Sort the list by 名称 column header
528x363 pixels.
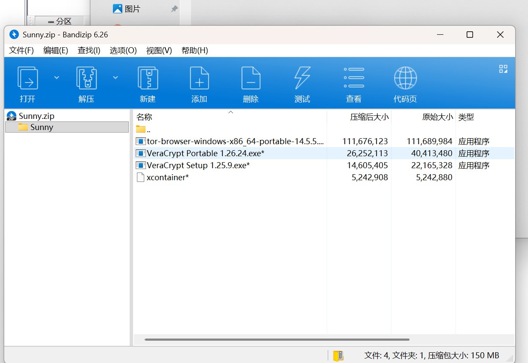click(x=144, y=117)
